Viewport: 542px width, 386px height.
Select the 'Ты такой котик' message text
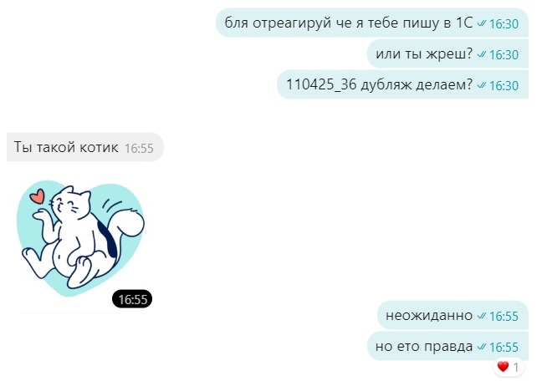(66, 147)
